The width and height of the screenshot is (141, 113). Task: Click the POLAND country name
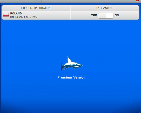(x=16, y=14)
